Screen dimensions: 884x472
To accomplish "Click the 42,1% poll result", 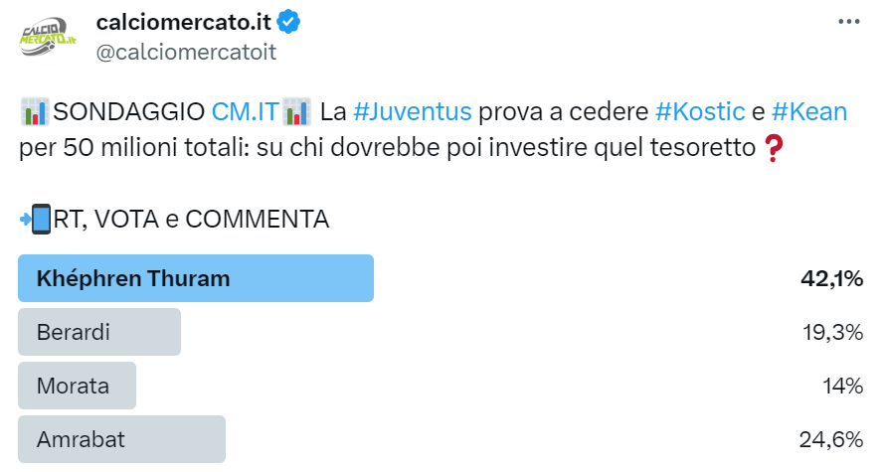I will click(831, 279).
